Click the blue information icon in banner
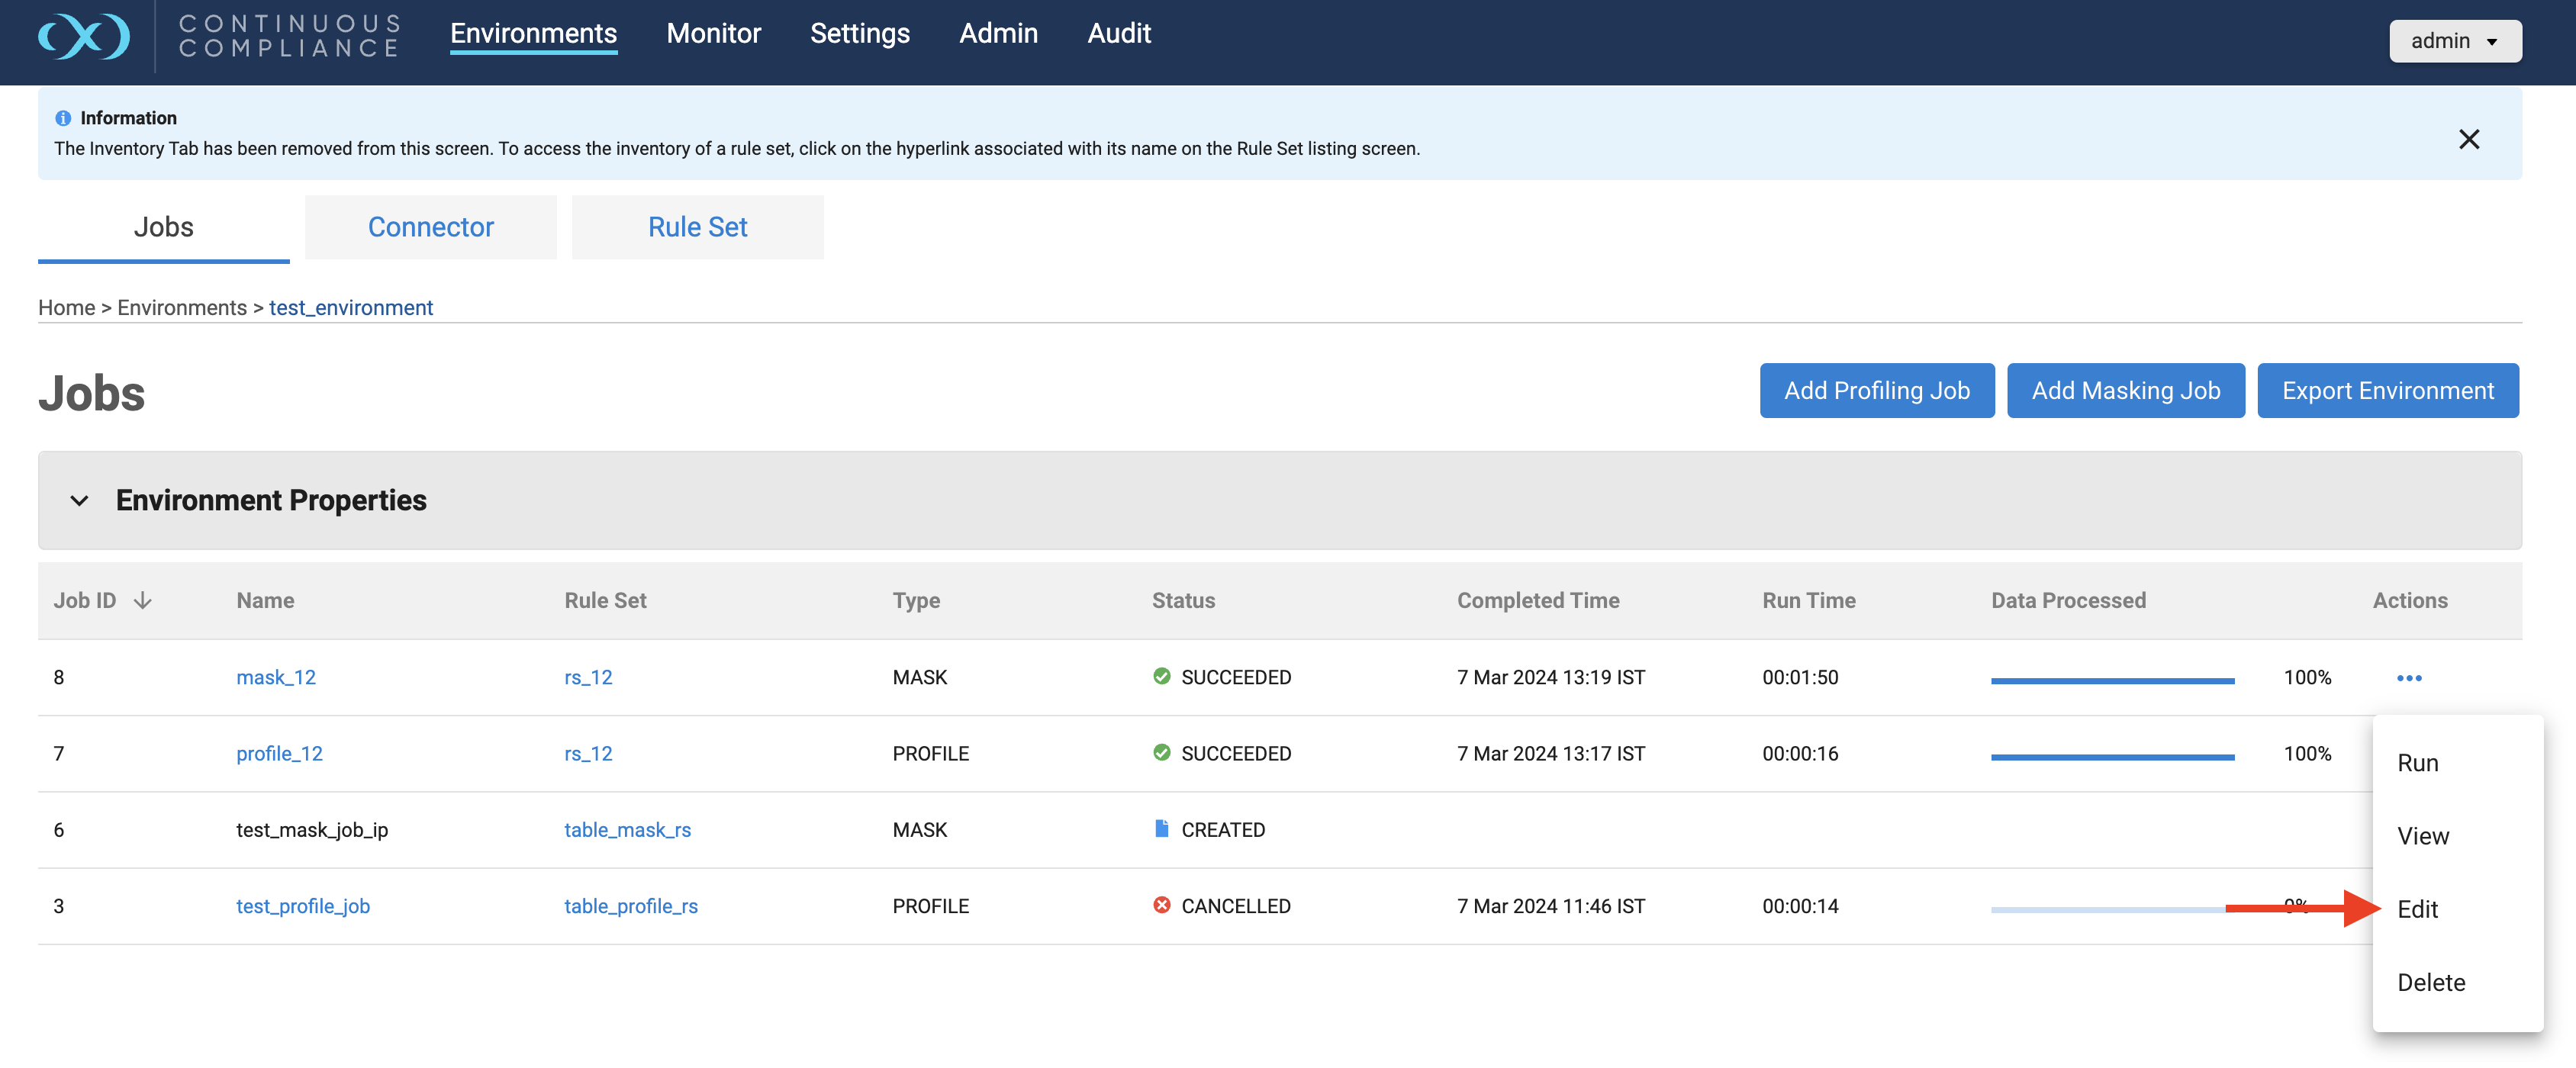 63,118
